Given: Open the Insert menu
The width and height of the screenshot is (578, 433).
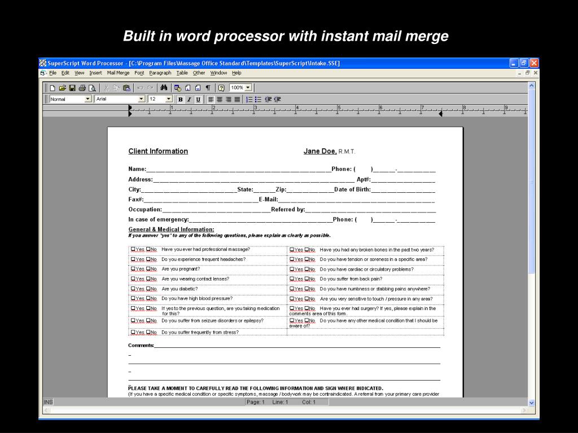Looking at the screenshot, I should coord(95,73).
